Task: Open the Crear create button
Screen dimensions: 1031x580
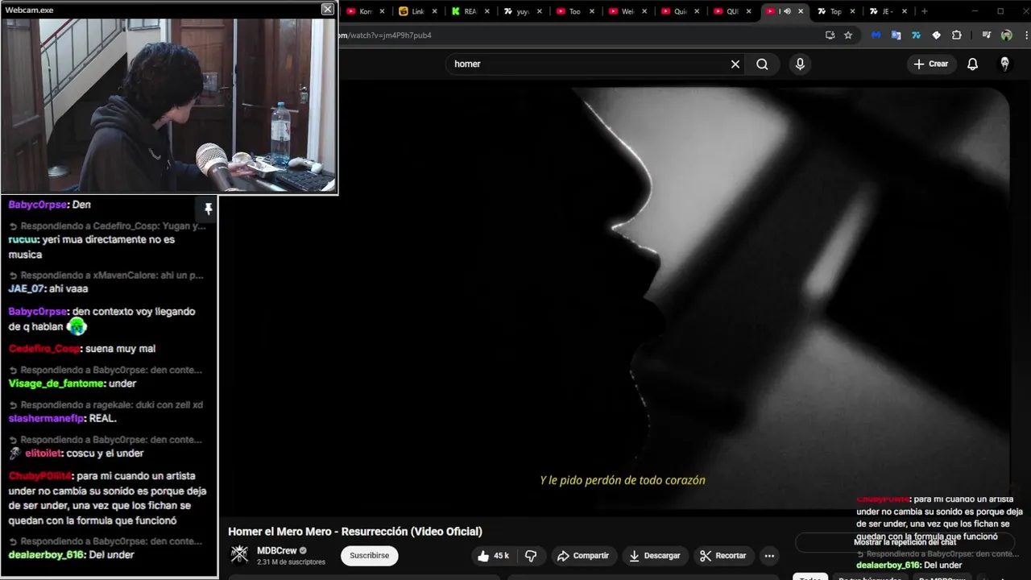Action: 930,64
